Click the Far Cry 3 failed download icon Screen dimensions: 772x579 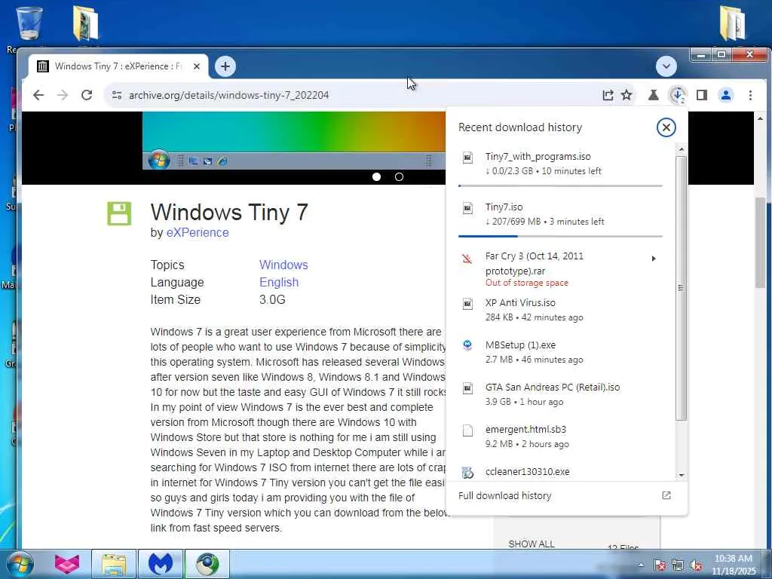point(467,258)
